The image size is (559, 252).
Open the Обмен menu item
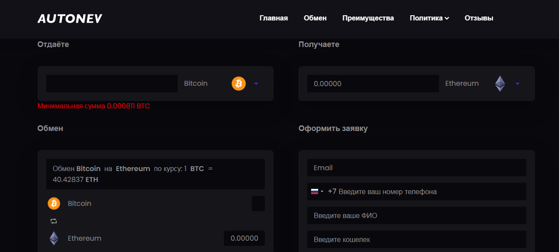[x=315, y=18]
